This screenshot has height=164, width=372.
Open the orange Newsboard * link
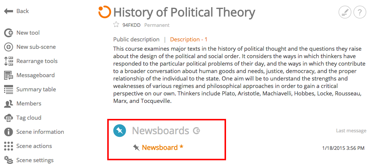(x=162, y=148)
